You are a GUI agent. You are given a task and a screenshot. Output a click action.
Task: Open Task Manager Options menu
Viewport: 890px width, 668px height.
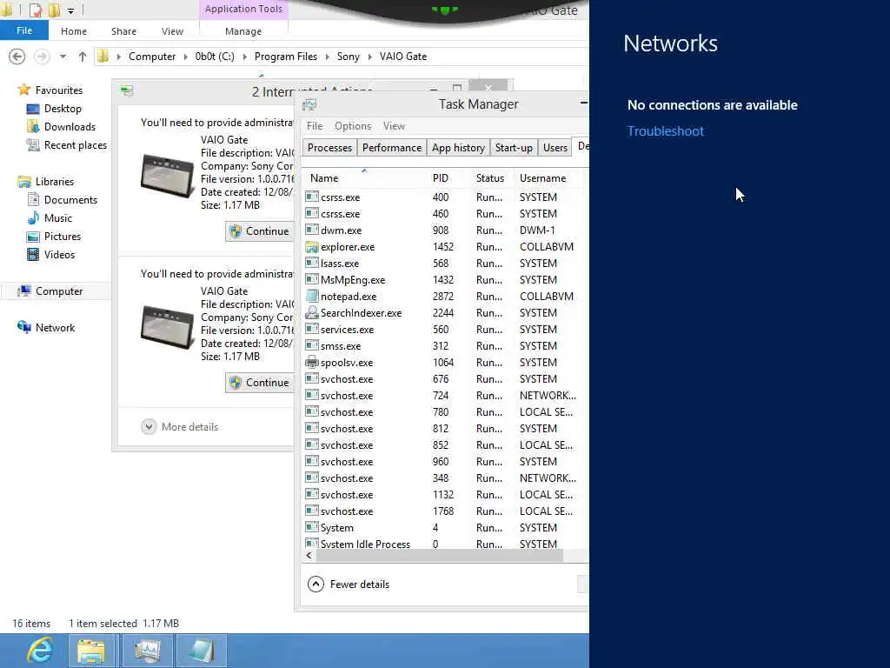coord(353,126)
